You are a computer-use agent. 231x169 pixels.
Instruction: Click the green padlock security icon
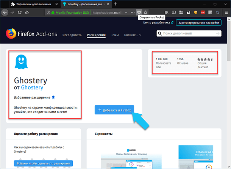tap(53, 13)
